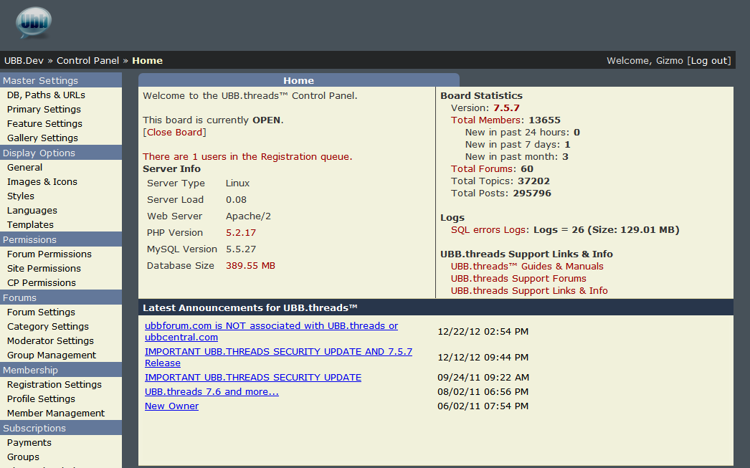Open Groups under Subscriptions
The height and width of the screenshot is (468, 750).
pos(23,457)
